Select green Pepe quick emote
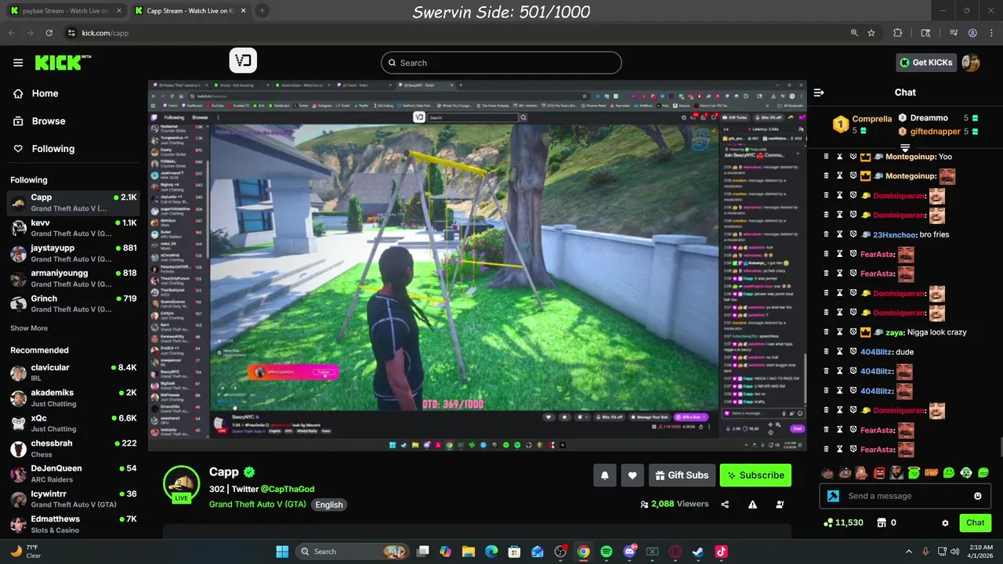This screenshot has height=564, width=1003. (x=949, y=473)
